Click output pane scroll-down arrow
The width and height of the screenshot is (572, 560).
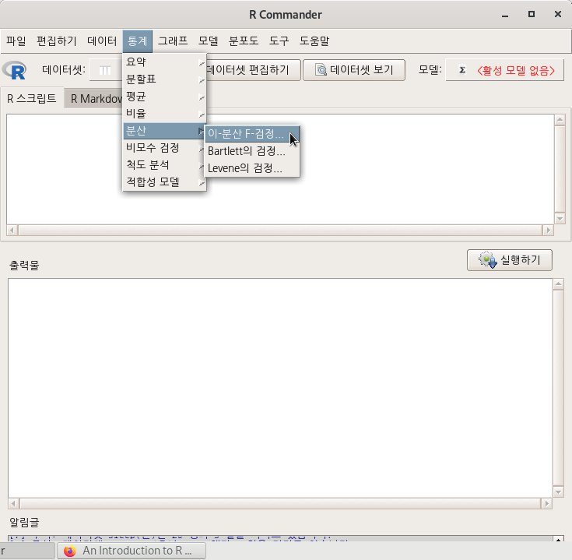click(x=558, y=491)
